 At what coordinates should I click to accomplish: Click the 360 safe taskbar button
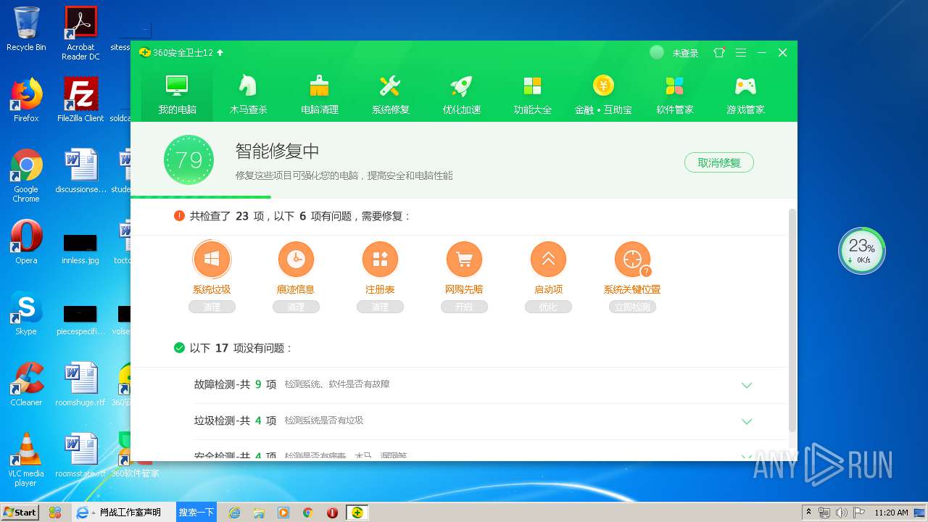[357, 513]
